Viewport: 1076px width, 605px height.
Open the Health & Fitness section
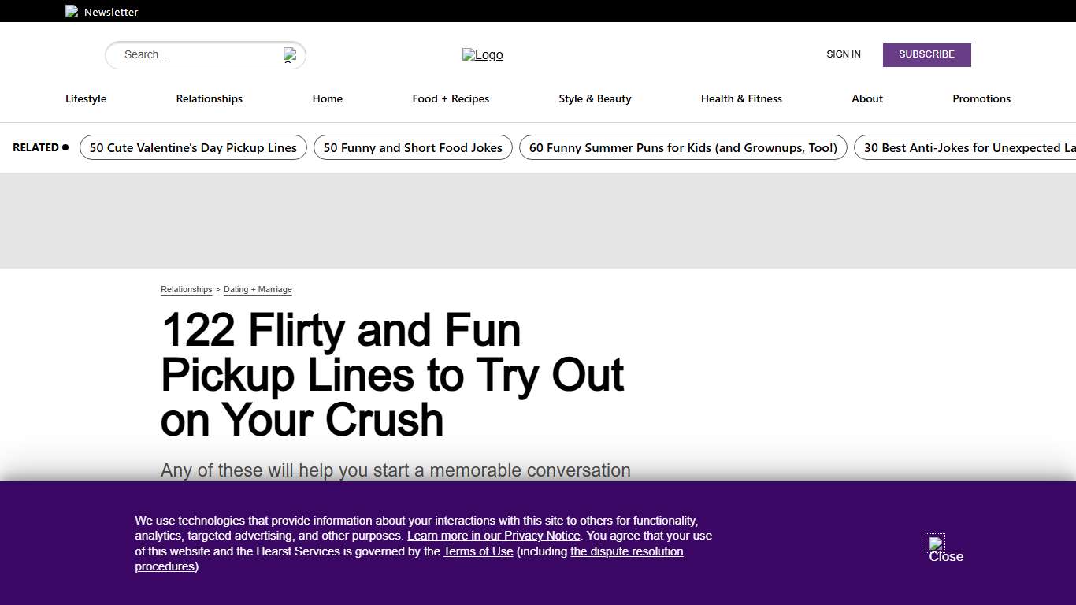[741, 98]
